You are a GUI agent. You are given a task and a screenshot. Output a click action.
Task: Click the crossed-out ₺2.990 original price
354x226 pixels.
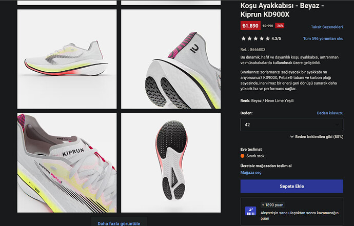click(x=268, y=26)
